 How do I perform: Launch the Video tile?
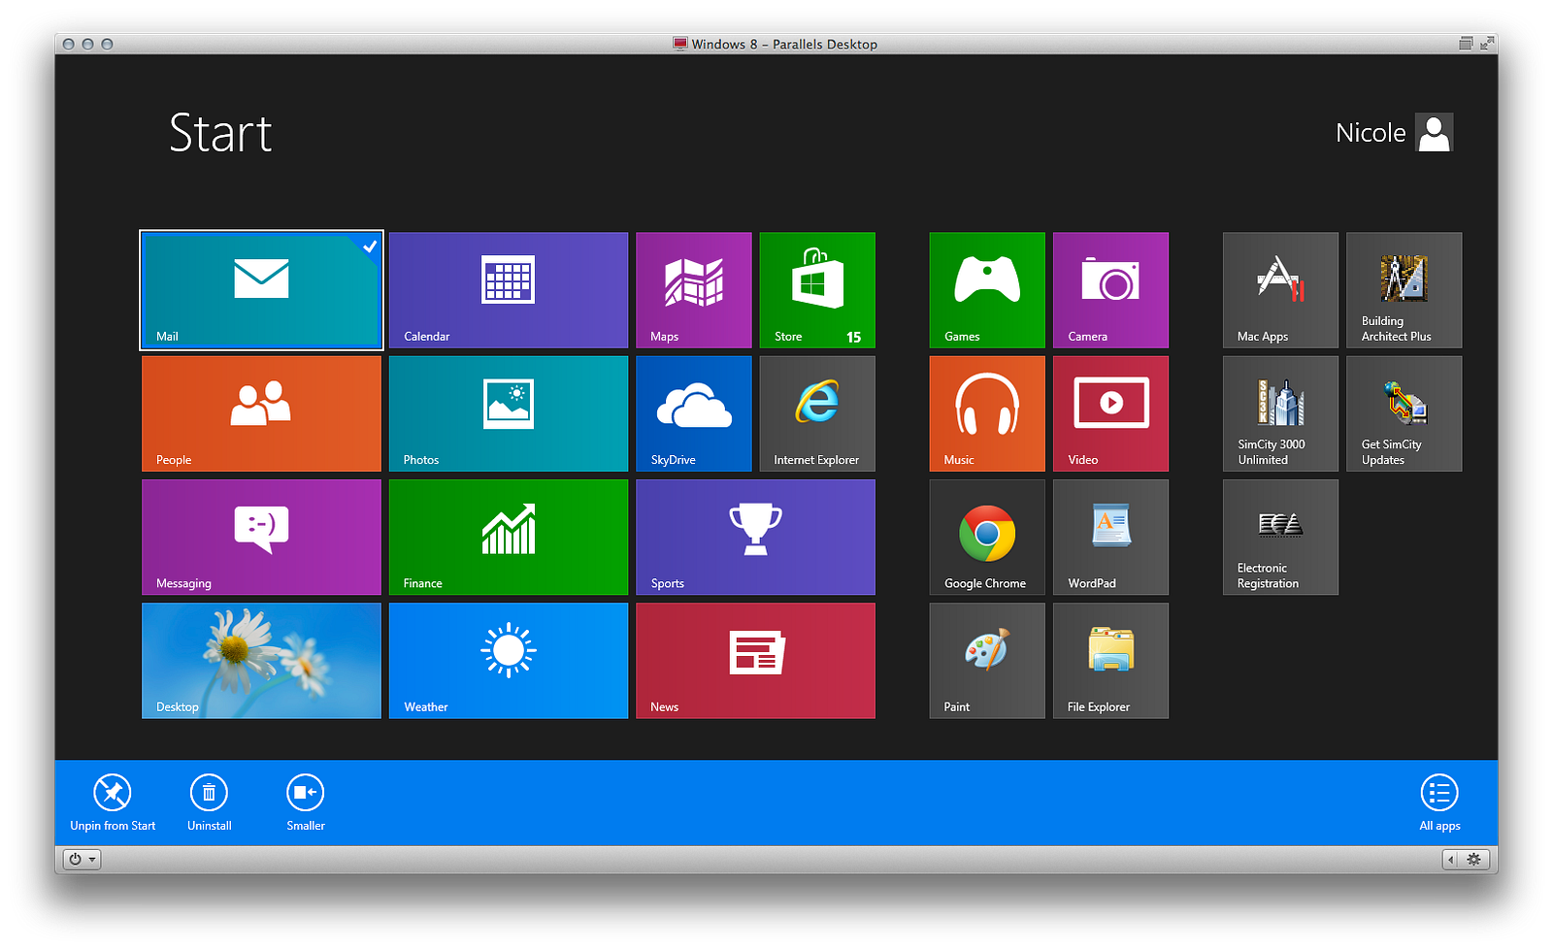(x=1110, y=413)
